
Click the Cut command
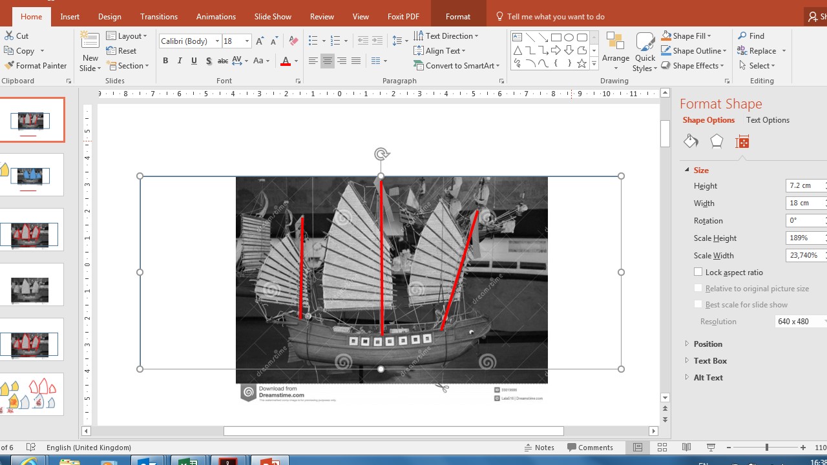[16, 36]
